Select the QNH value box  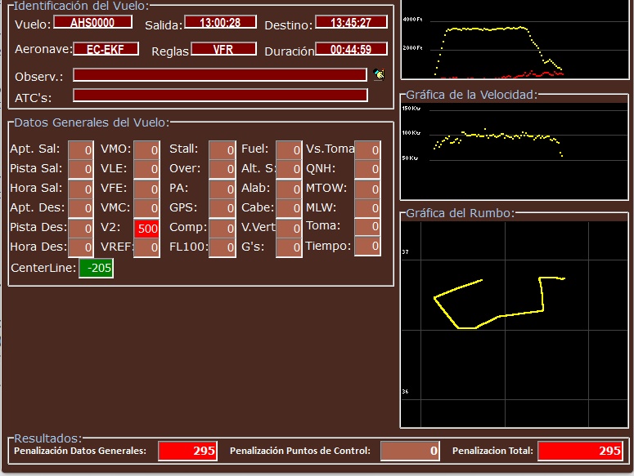(367, 169)
